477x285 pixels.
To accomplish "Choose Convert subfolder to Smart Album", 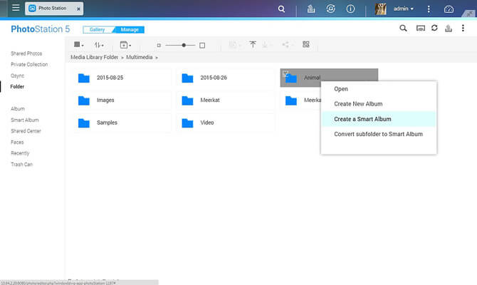I will click(378, 134).
